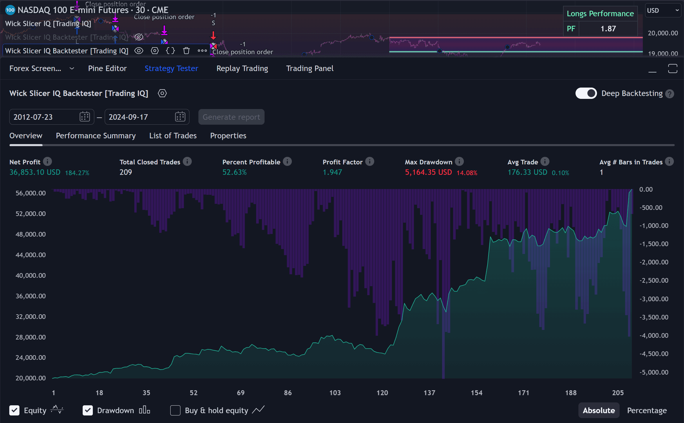Click the Equity line chart icon
This screenshot has width=684, height=423.
[x=57, y=410]
